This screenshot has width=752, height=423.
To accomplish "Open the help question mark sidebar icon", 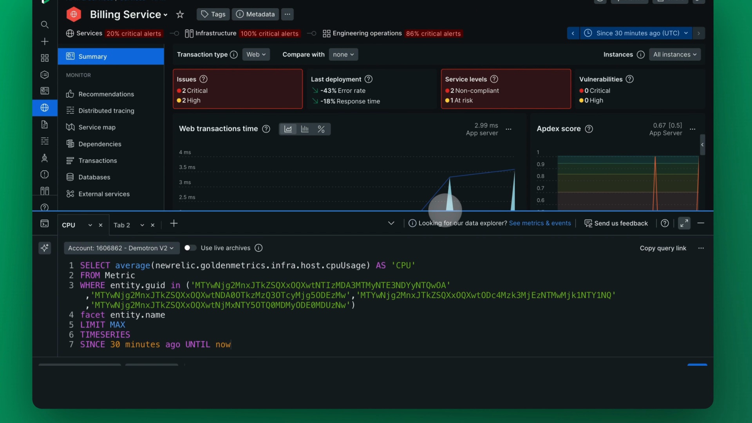I will 45,207.
